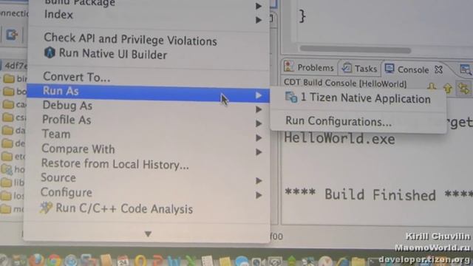Launch Run Native UI Builder
Image resolution: width=473 pixels, height=266 pixels.
tap(106, 54)
